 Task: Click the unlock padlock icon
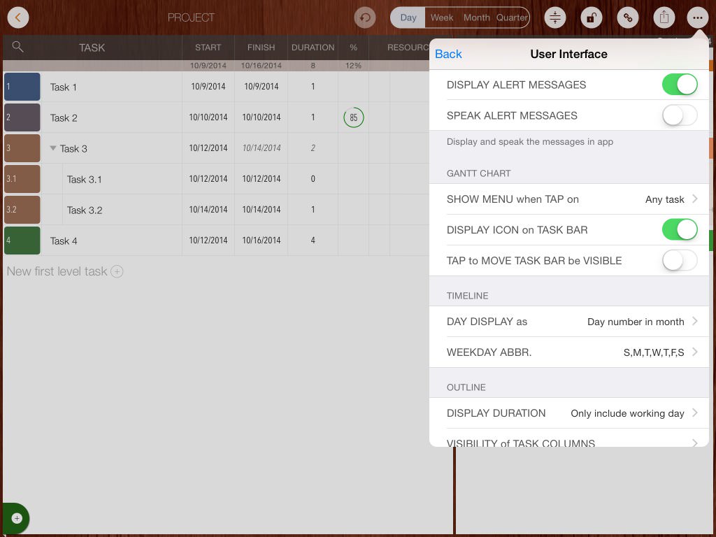pyautogui.click(x=591, y=17)
